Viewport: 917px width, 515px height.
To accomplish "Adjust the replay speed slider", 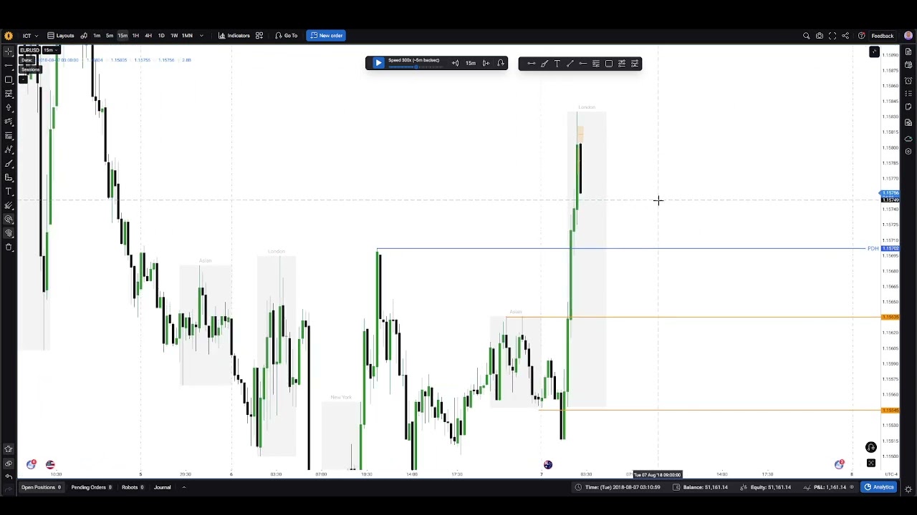I will (x=416, y=67).
